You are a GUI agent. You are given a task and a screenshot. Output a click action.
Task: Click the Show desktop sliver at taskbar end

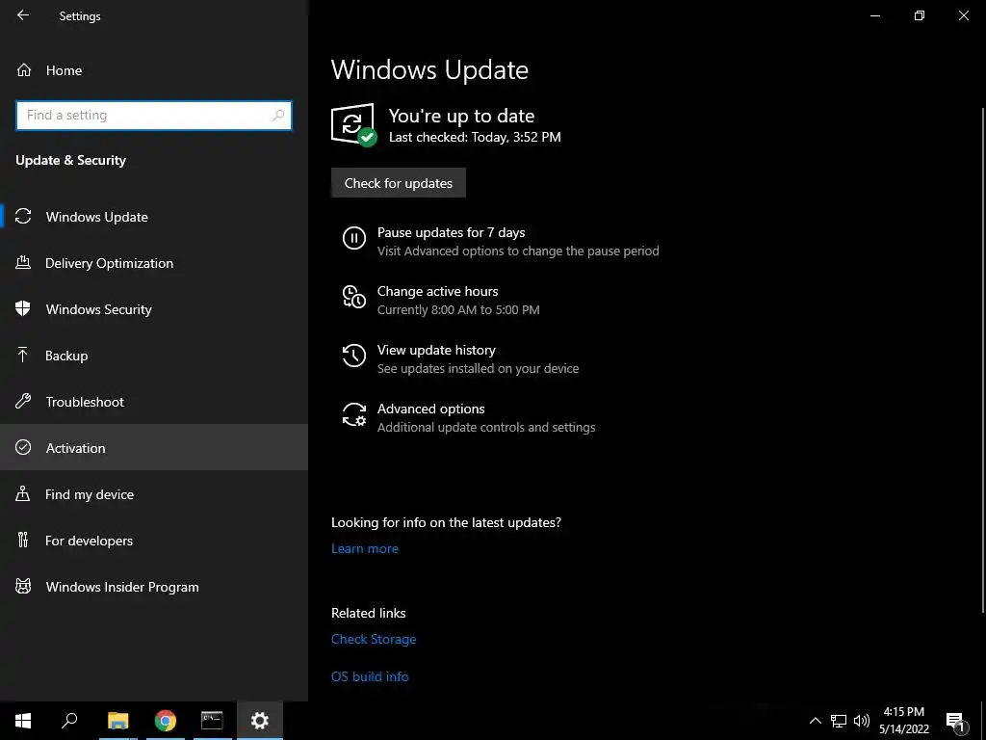(983, 721)
